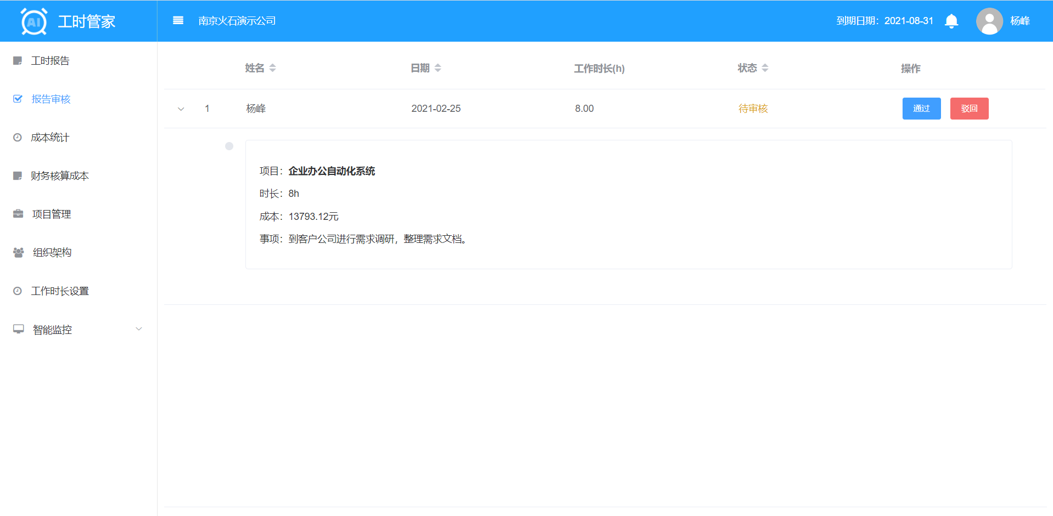Screen dimensions: 1053x516
Task: Go to 财务核算成本 menu item
Action: (x=60, y=176)
